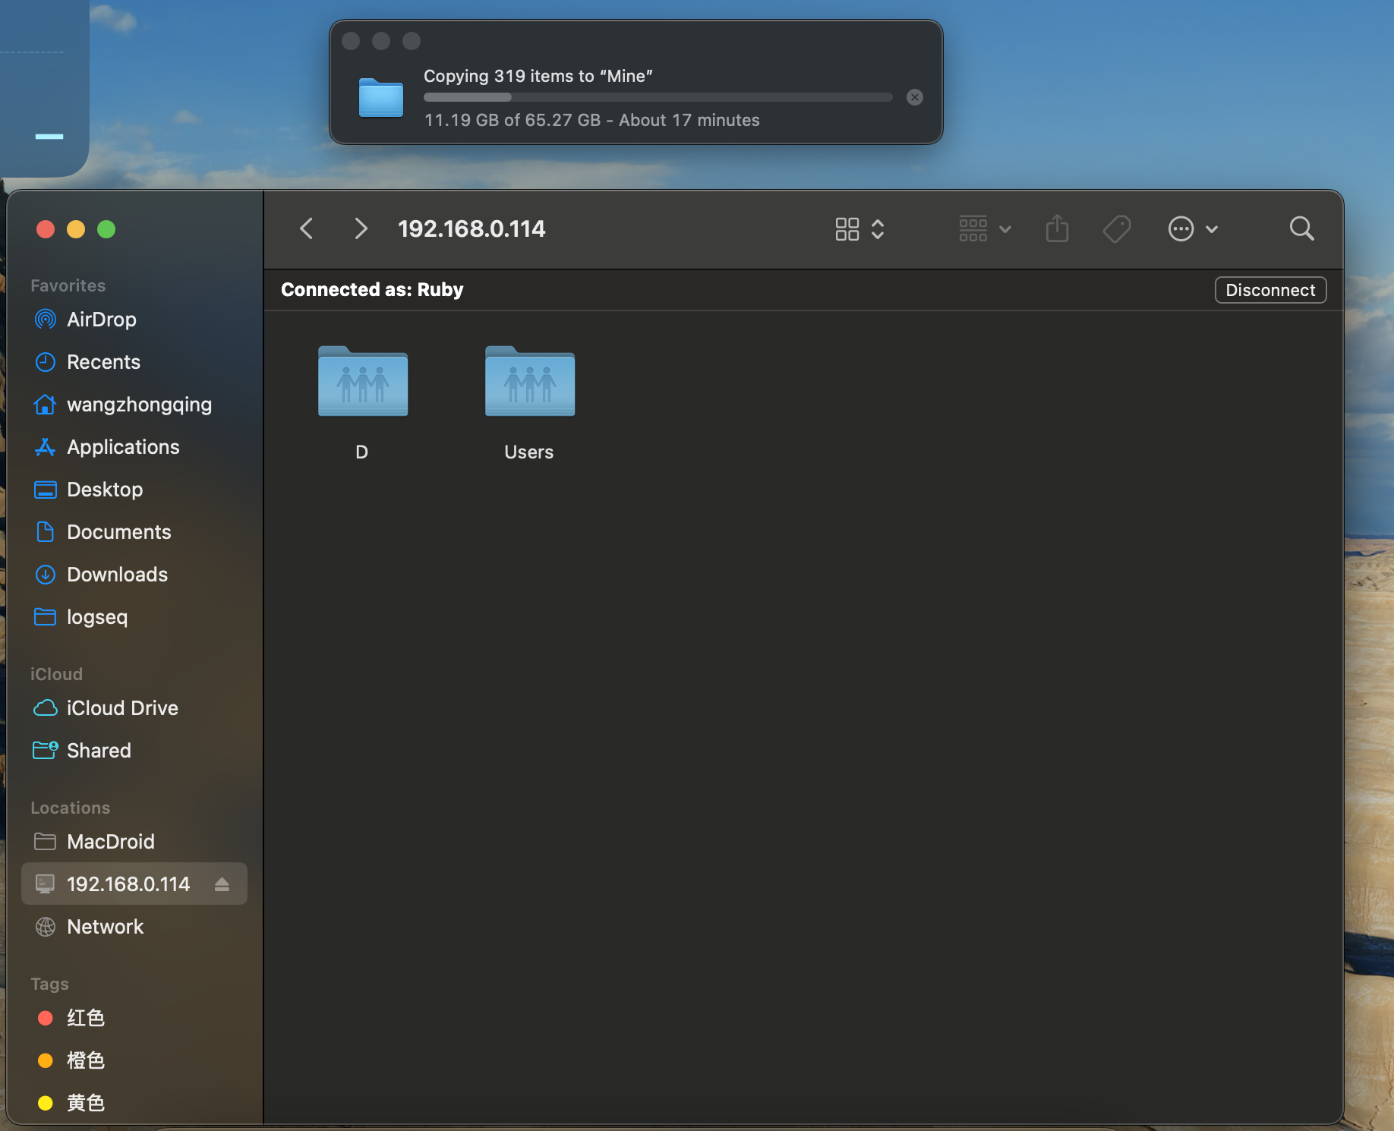Click the copy progress bar
The width and height of the screenshot is (1394, 1131).
coord(658,97)
